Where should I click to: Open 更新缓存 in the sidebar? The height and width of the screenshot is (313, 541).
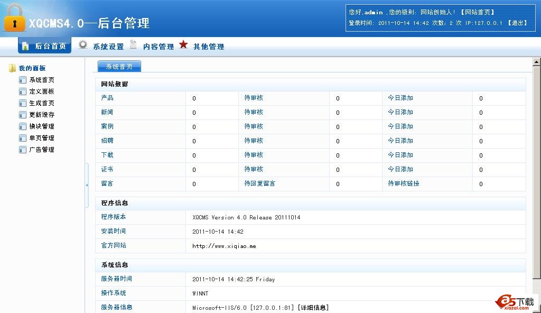[x=42, y=115]
